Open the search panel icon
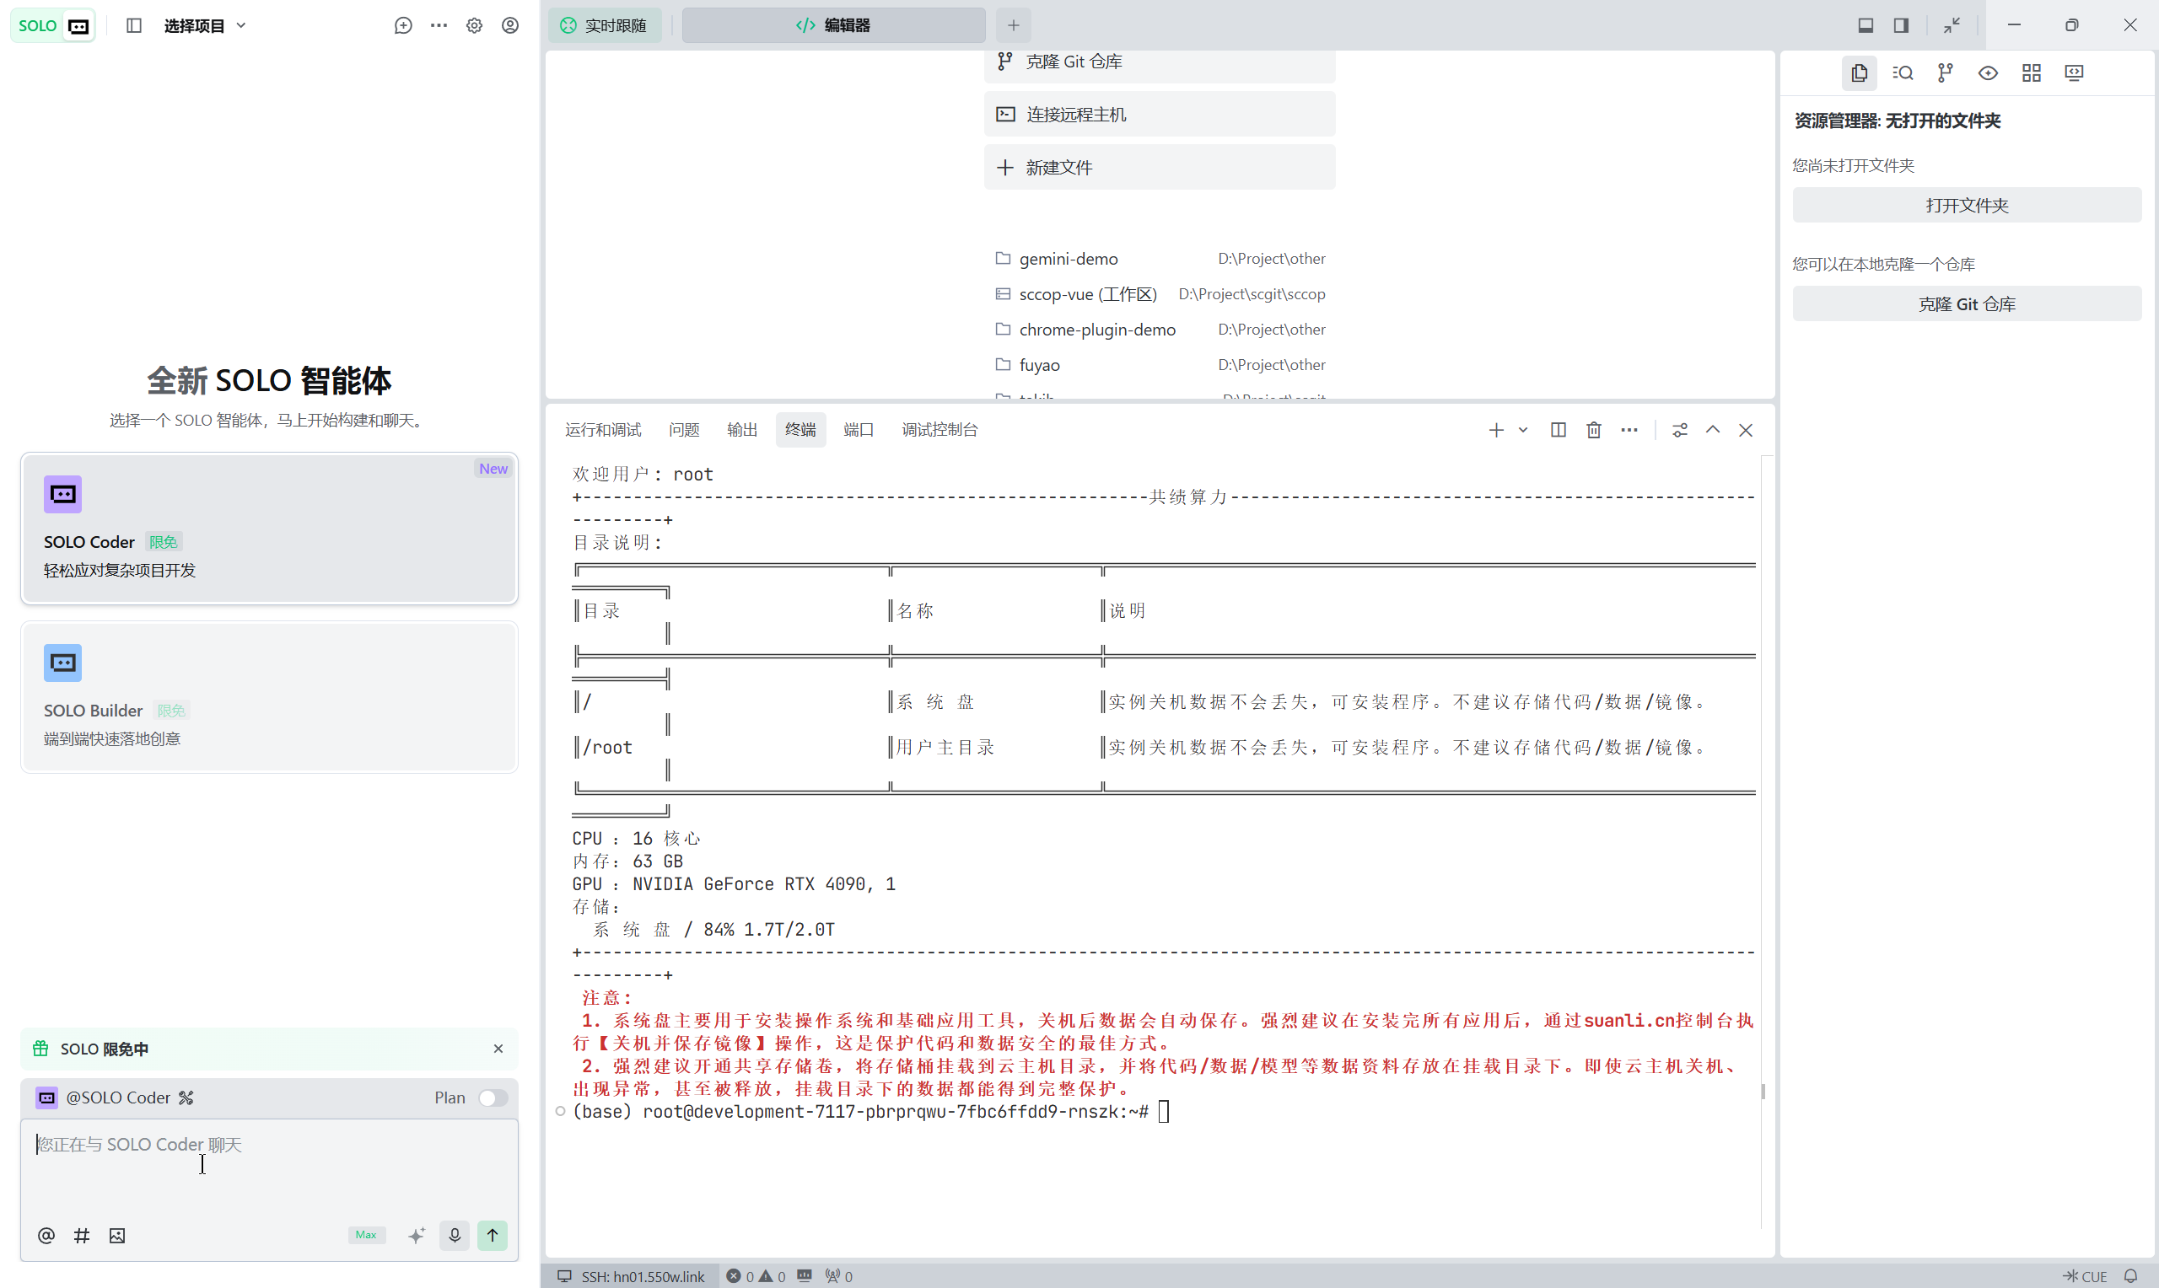Viewport: 2159px width, 1288px height. pyautogui.click(x=1902, y=72)
